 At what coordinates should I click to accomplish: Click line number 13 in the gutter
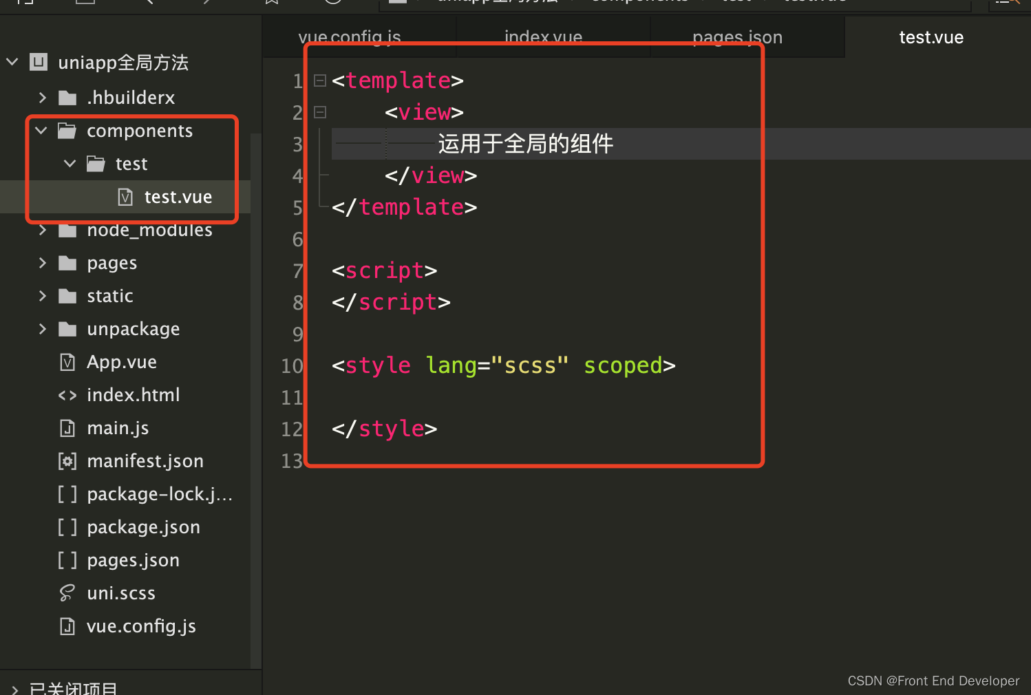coord(292,460)
